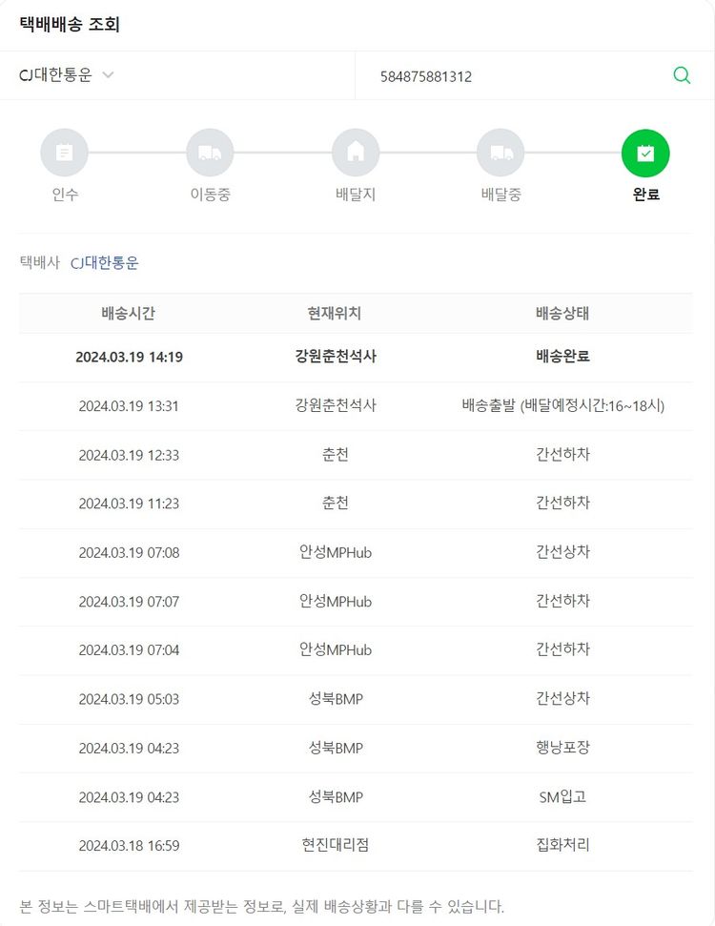Open the CJ대한통운 courier dropdown

click(x=67, y=76)
